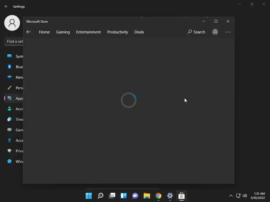Image resolution: width=270 pixels, height=202 pixels.
Task: Open taskbar Search
Action: pos(100,196)
